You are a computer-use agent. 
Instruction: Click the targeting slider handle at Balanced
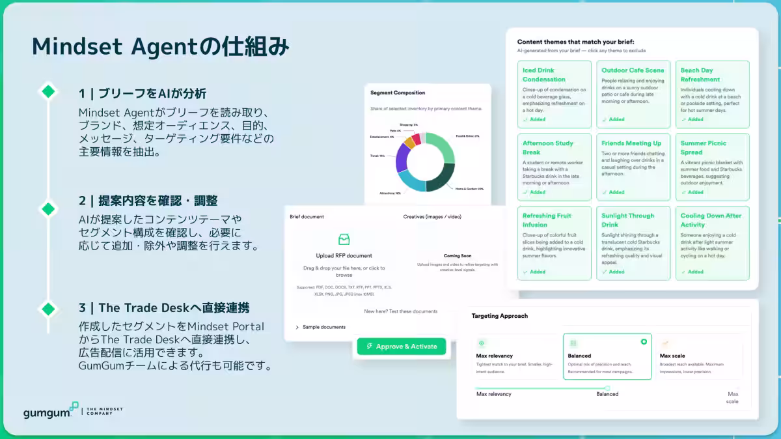[x=607, y=388]
